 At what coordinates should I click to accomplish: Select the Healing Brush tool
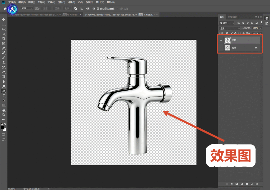tap(4, 53)
